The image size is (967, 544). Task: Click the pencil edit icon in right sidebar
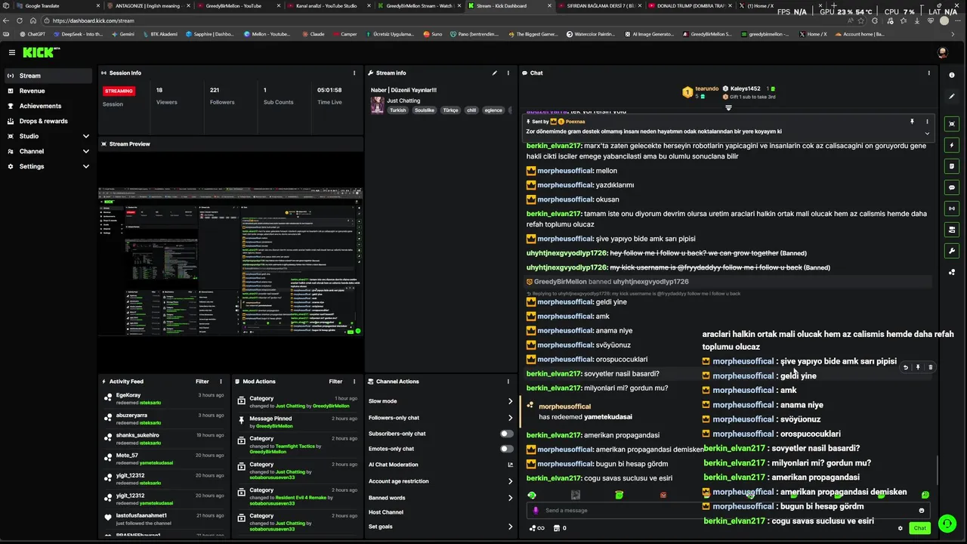point(951,97)
